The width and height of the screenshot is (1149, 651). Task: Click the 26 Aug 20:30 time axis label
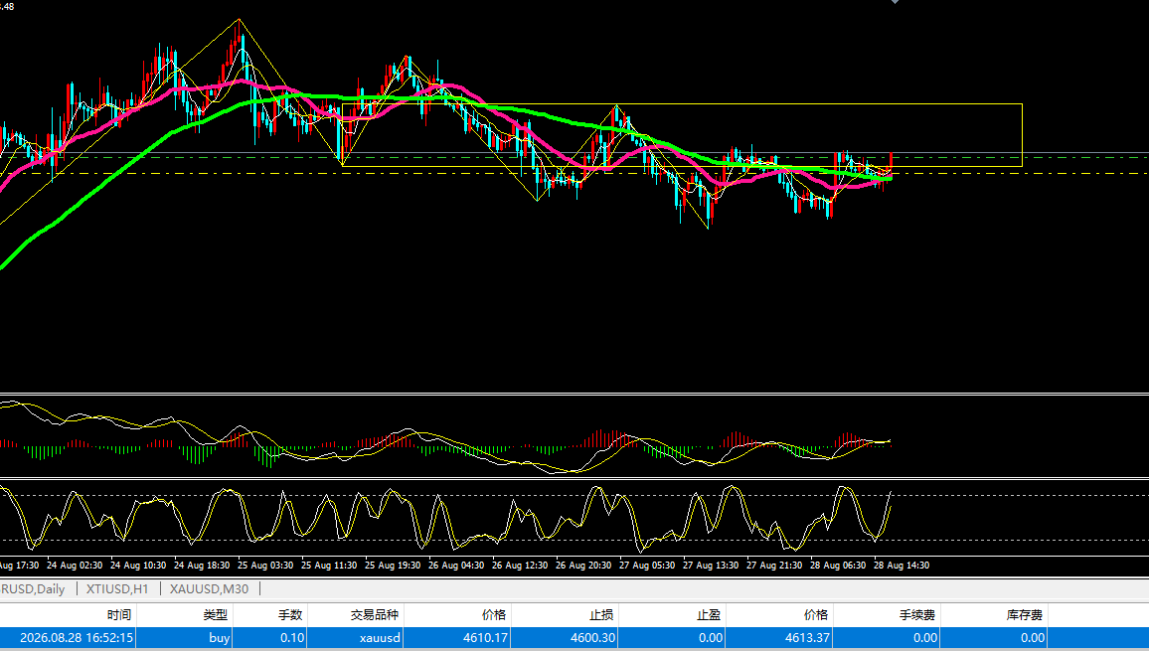pos(583,566)
